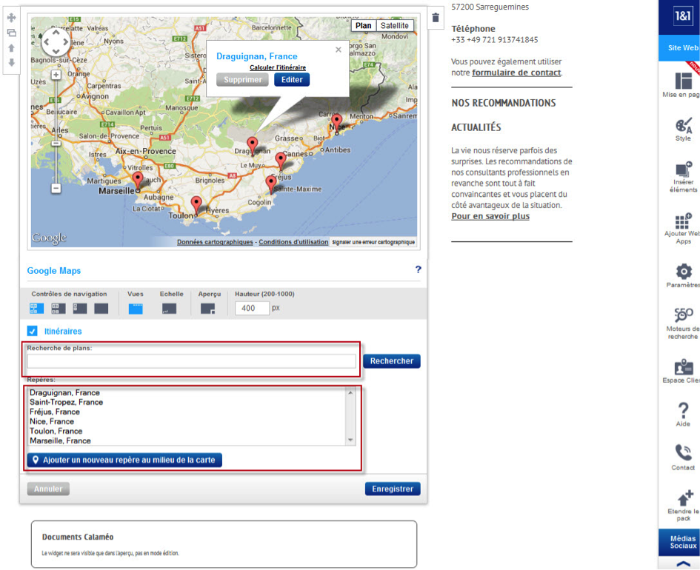Click the repères list scroll down arrow
The image size is (700, 570).
coord(350,440)
